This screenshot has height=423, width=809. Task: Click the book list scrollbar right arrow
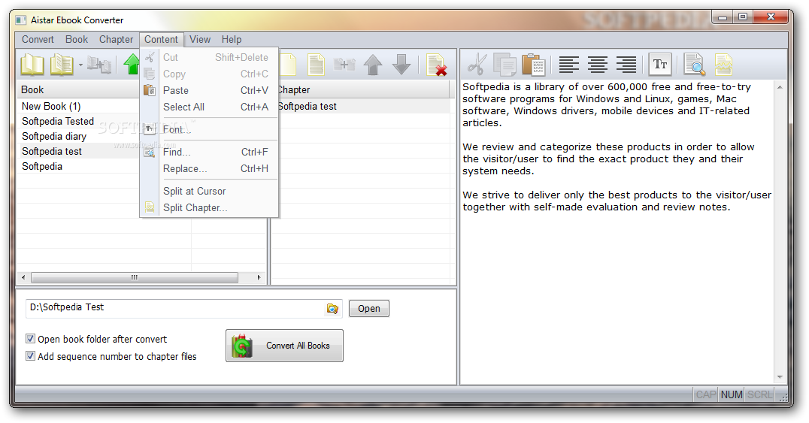259,277
